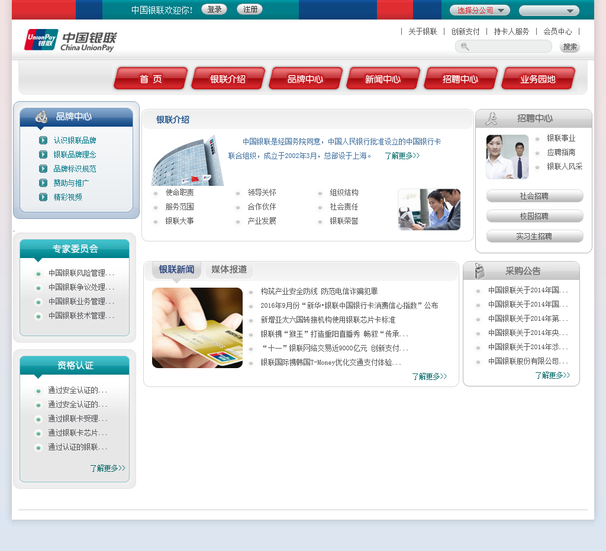Open 中国银联关于2014年央... notice
This screenshot has width=606, height=551.
(528, 333)
